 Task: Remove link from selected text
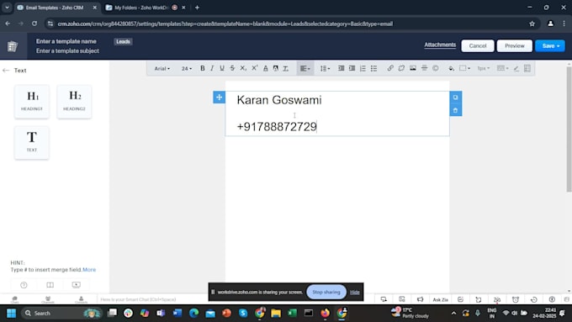(401, 68)
